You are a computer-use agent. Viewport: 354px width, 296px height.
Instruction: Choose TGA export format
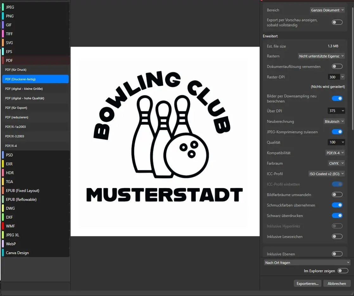pos(35,181)
